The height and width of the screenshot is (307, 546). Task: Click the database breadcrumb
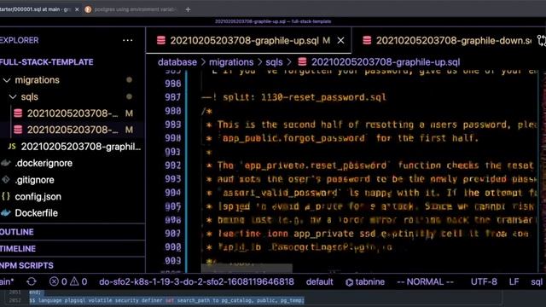[177, 62]
